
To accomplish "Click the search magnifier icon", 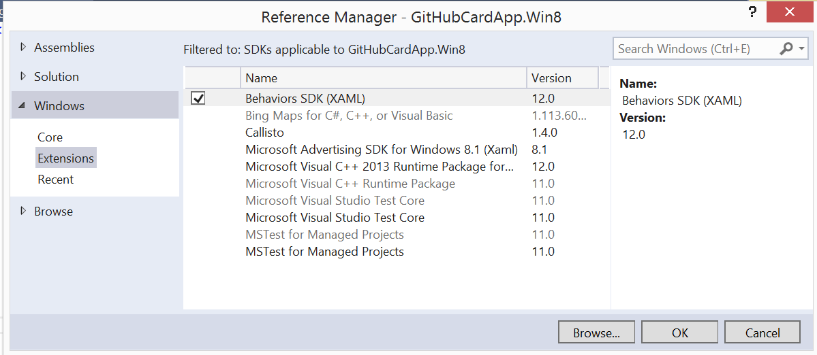I will click(786, 48).
